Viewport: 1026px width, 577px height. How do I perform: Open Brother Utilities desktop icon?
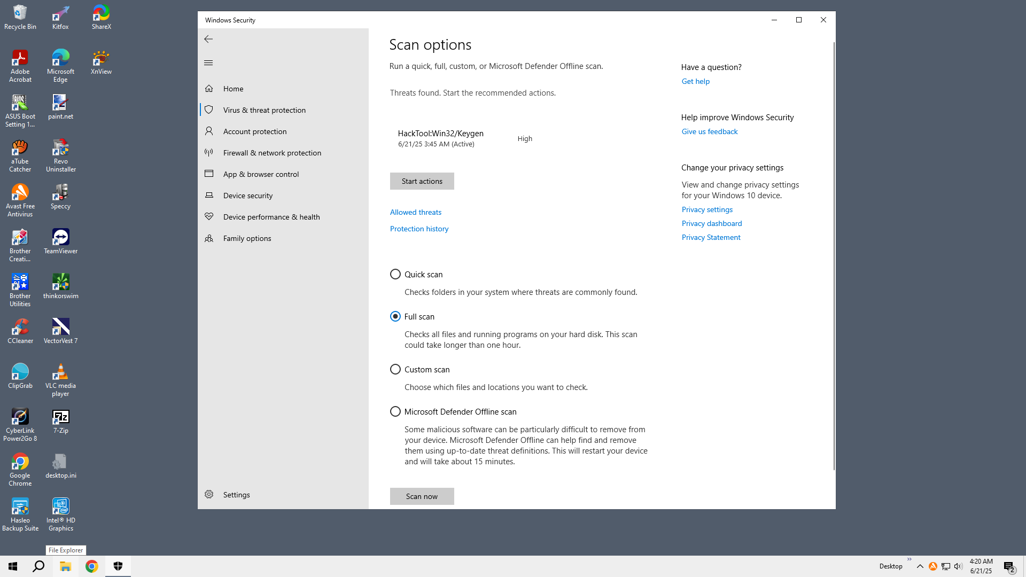point(20,291)
